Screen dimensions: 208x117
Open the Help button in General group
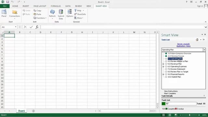coord(79,10)
